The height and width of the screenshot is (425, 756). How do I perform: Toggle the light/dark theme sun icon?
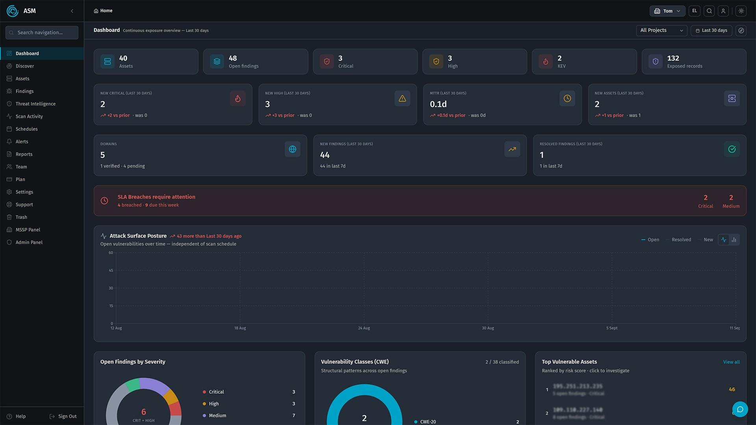(741, 11)
